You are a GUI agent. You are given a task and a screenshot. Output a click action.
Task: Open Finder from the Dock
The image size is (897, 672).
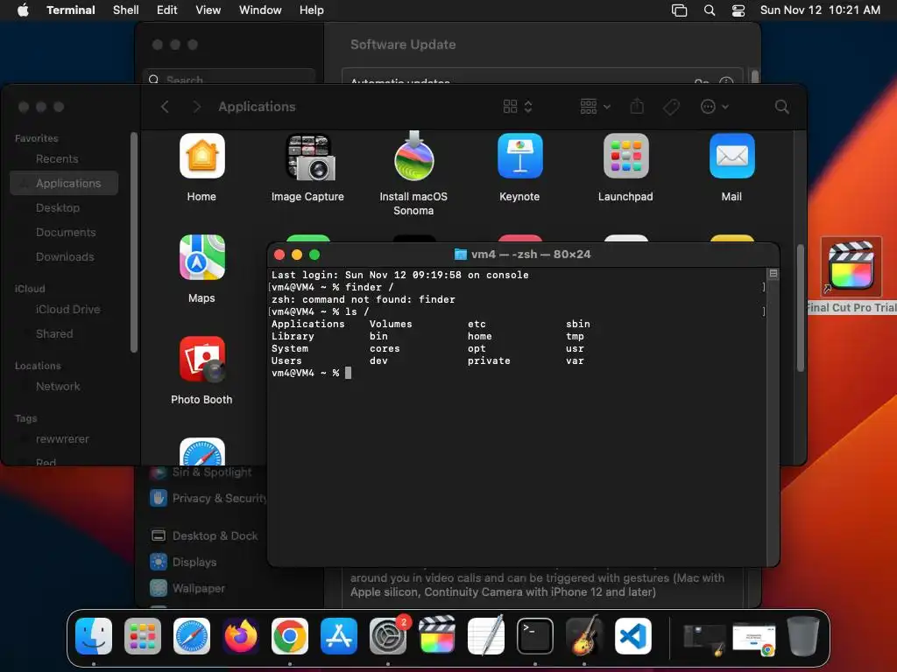coord(94,636)
